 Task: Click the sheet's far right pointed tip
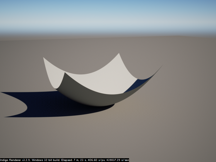[x=161, y=66]
